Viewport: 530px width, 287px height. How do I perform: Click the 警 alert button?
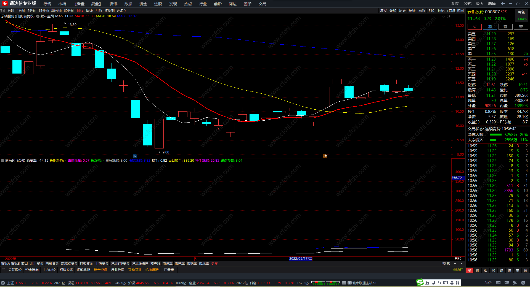[521, 27]
